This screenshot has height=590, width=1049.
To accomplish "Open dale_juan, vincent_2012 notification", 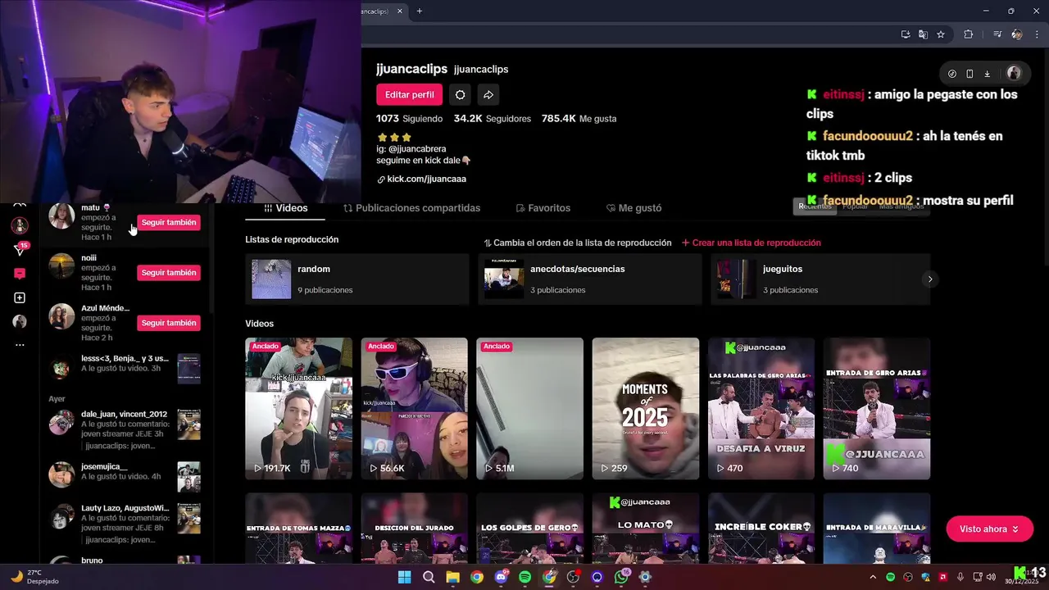I will tap(125, 429).
